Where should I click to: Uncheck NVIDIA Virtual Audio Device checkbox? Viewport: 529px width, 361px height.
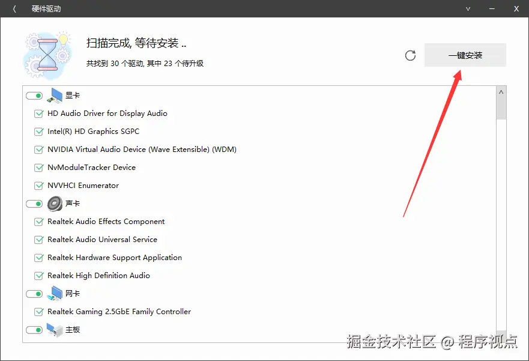(x=39, y=150)
